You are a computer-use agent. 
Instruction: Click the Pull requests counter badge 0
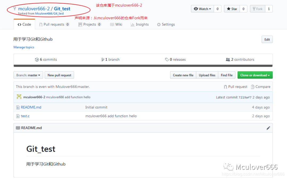pos(67,24)
